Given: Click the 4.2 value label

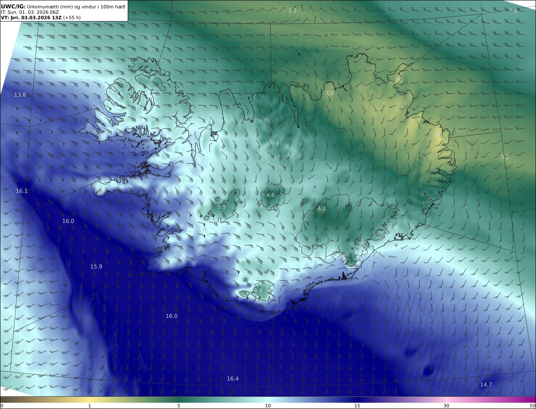Looking at the screenshot, I should point(322,209).
